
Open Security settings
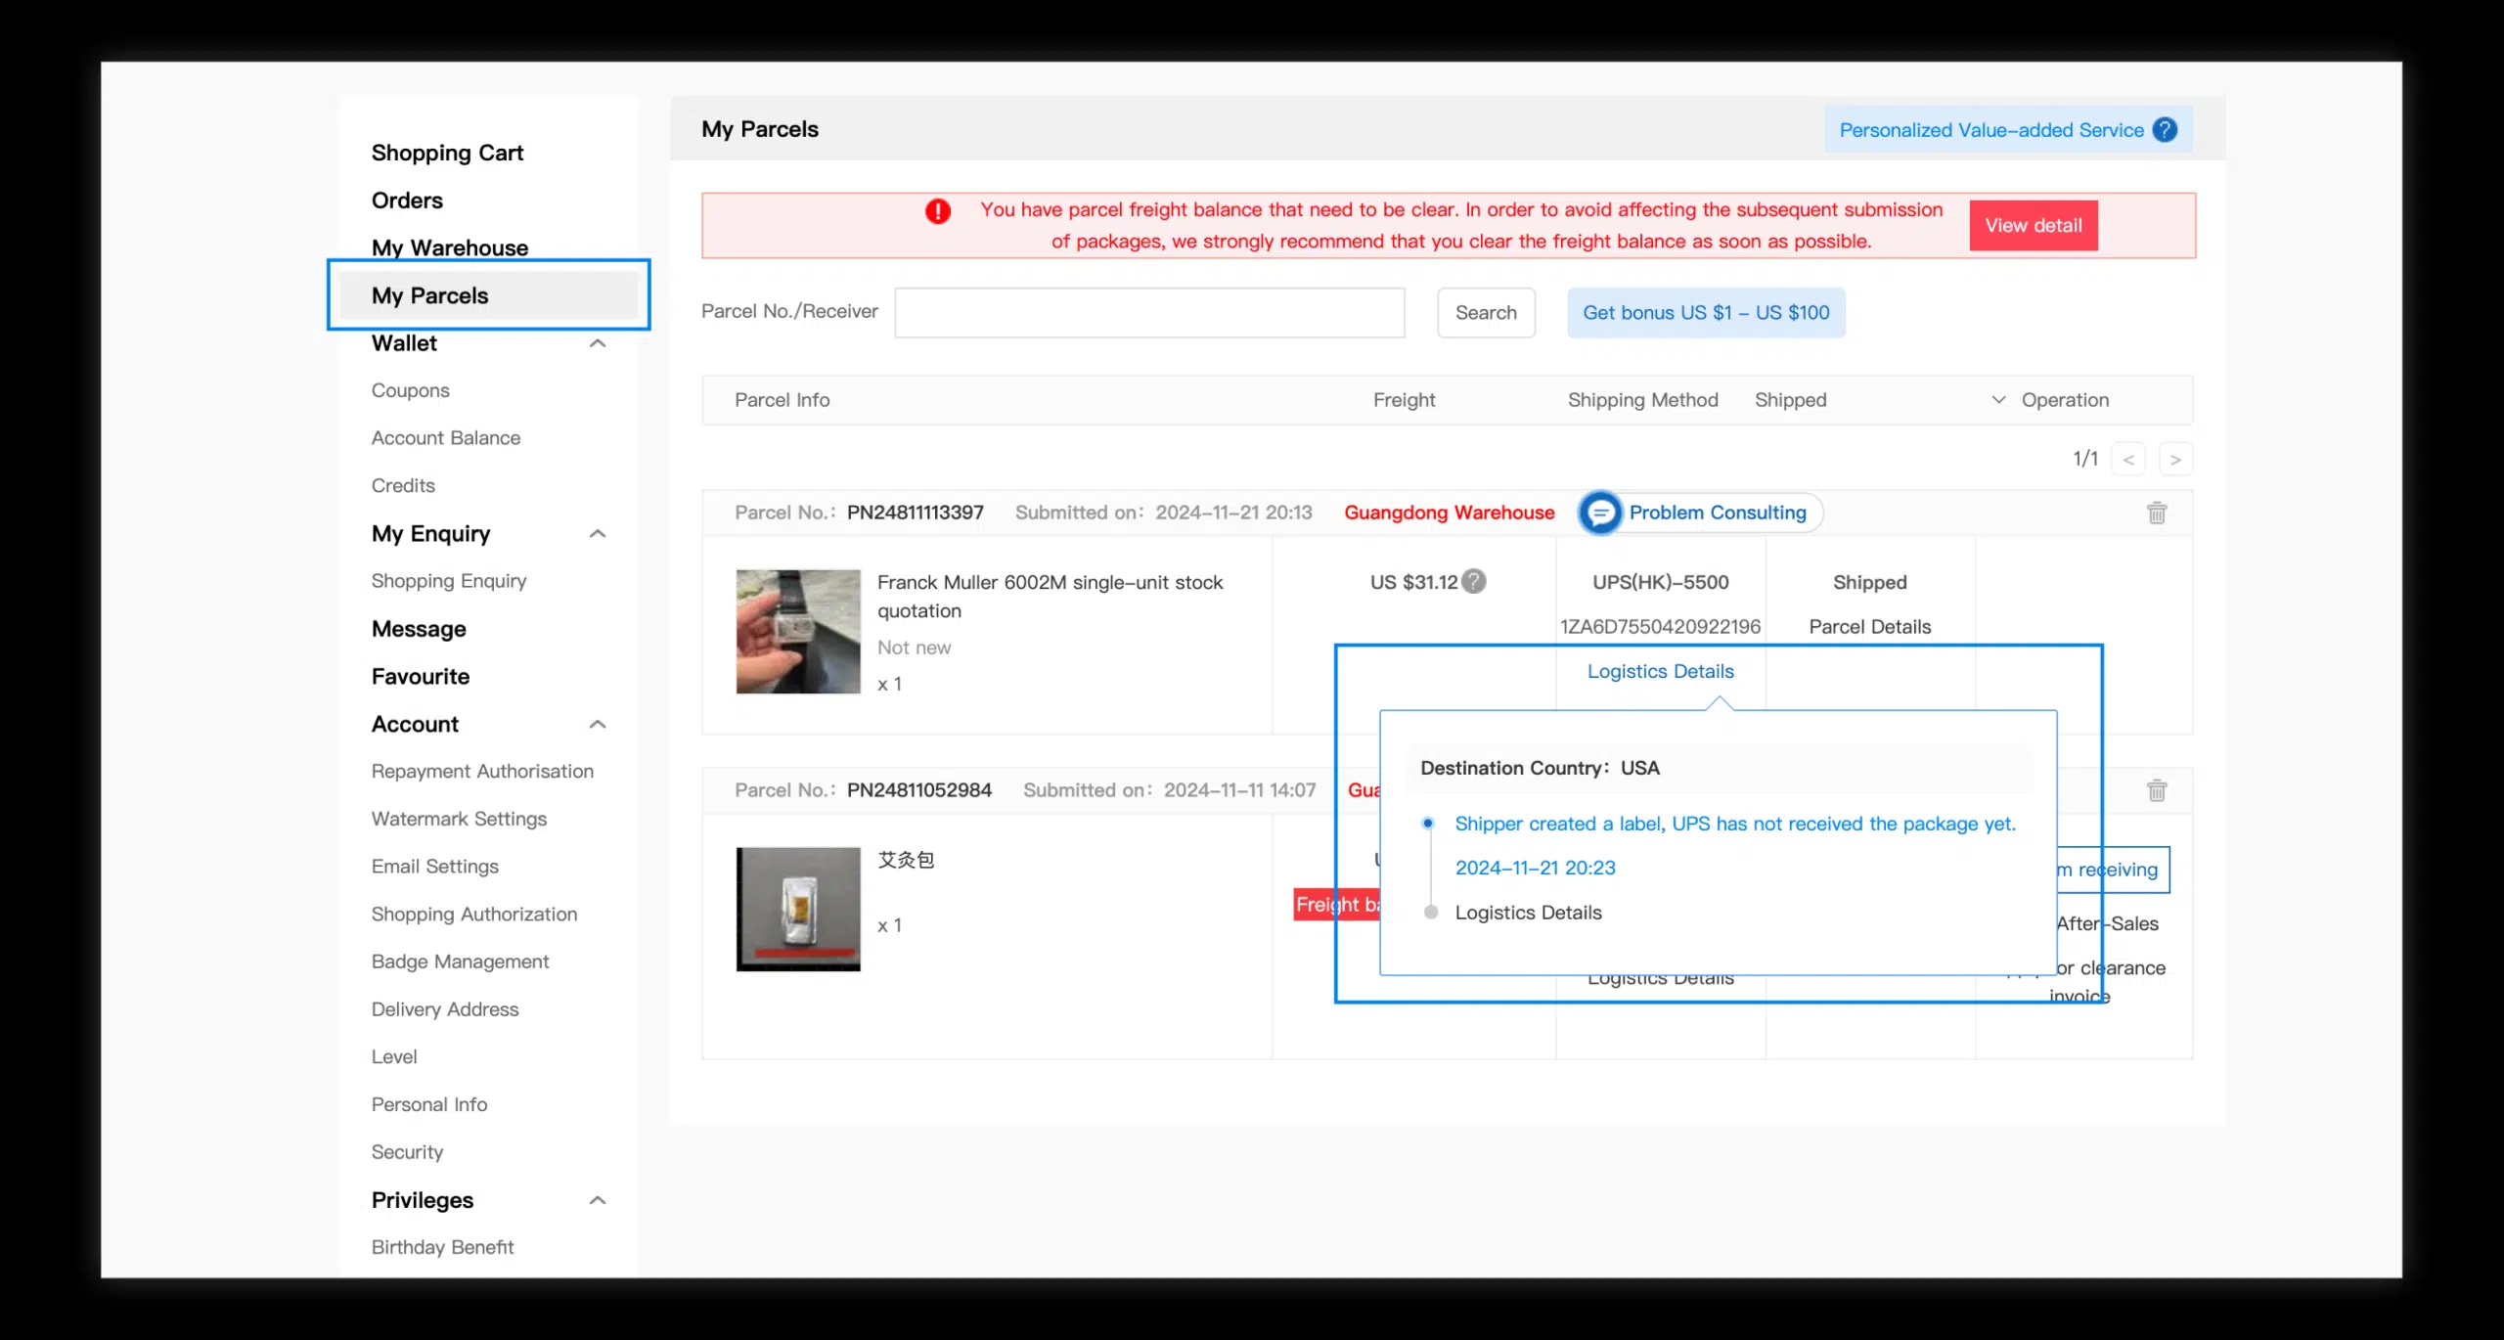coord(407,1152)
